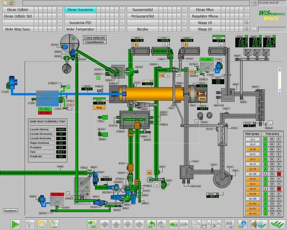Screen dimensions: 287x230
Task: Click scrollbar up arrow on right edge
Action: (x=279, y=70)
